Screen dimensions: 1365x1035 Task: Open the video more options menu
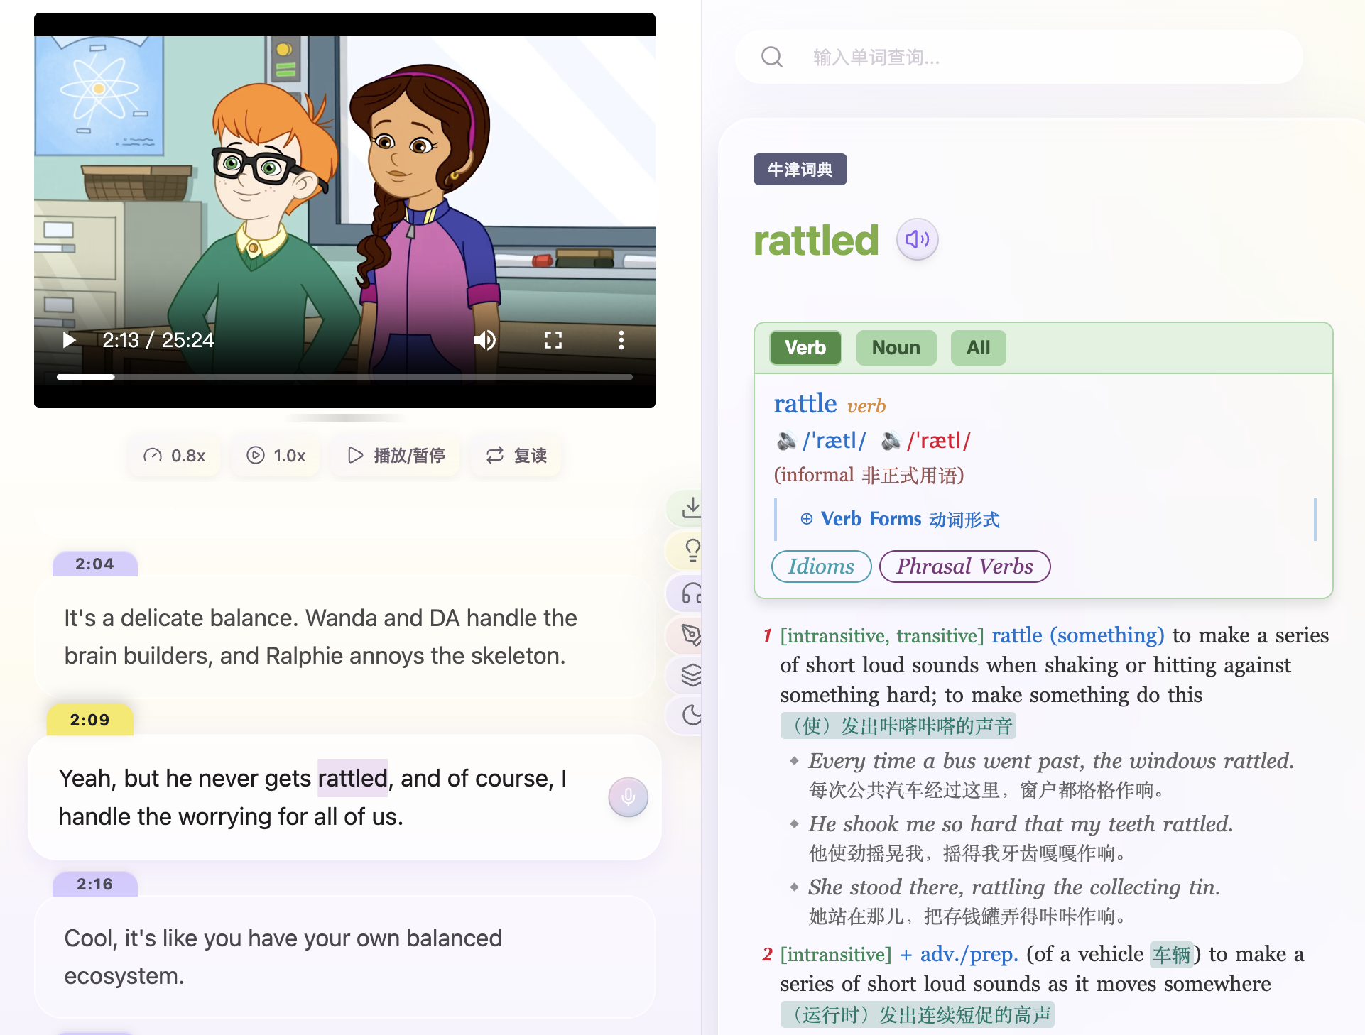click(621, 340)
